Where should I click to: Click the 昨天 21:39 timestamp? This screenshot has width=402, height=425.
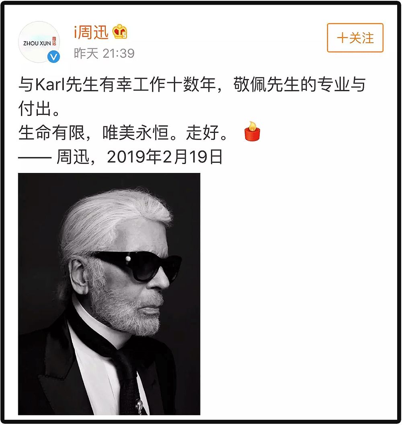coord(104,54)
